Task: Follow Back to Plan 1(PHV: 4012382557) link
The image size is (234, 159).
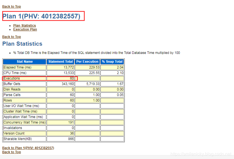Action: tap(28, 148)
